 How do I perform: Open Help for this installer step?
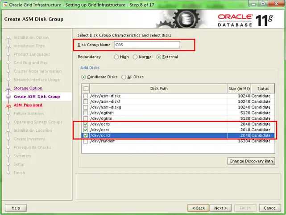[16, 208]
